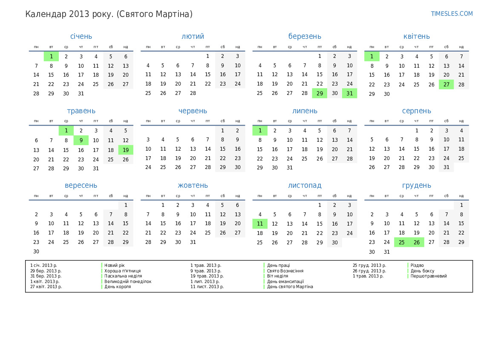
Task: Click highlighted 11 in листопад
Action: (x=260, y=224)
